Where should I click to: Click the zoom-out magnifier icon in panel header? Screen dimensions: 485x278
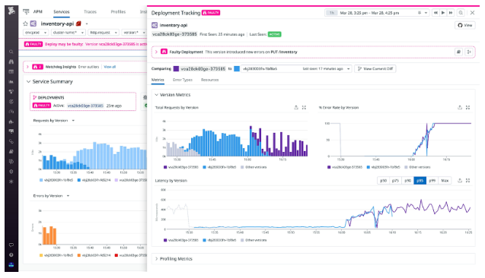[x=461, y=13]
